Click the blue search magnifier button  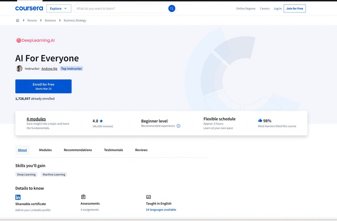coord(172,8)
